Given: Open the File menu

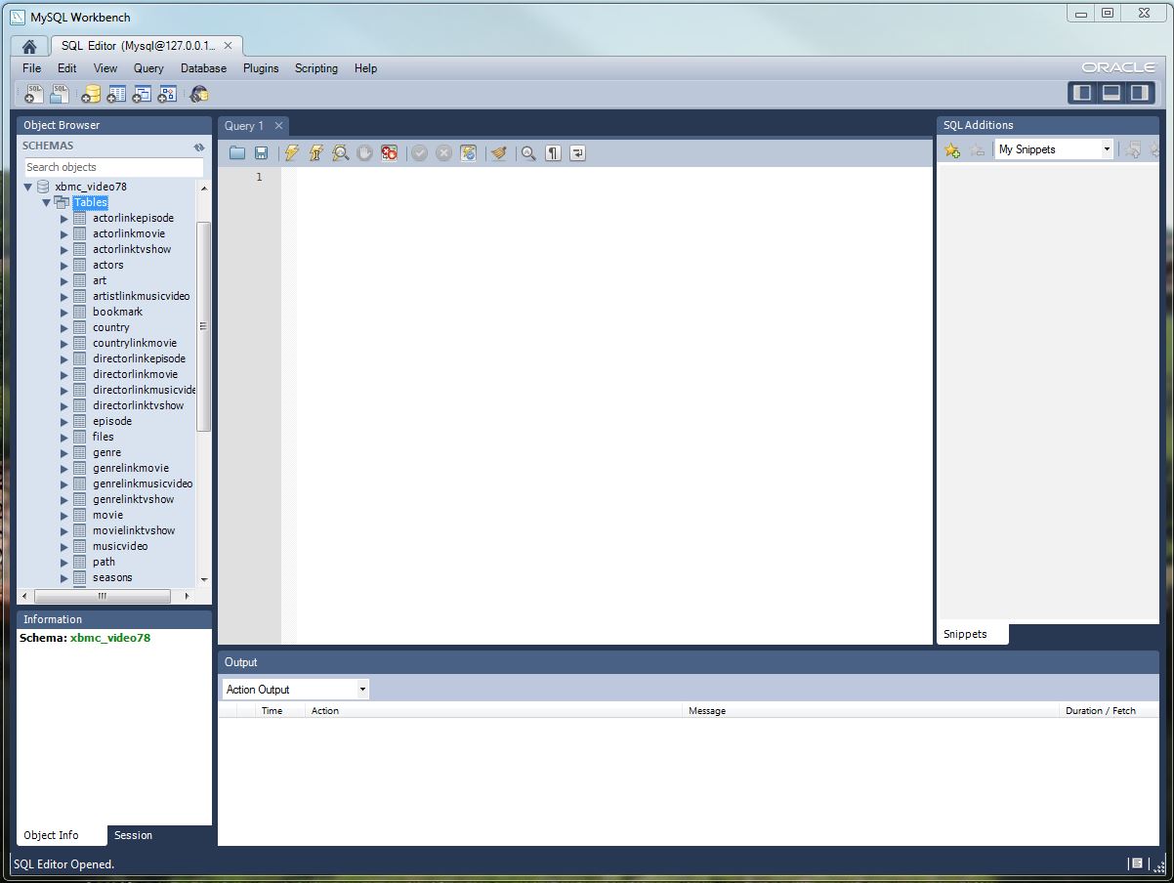Looking at the screenshot, I should tap(31, 68).
